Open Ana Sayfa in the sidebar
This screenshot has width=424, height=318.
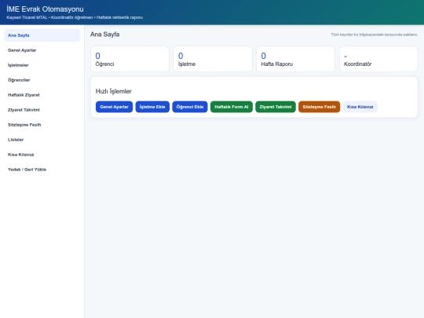42,35
